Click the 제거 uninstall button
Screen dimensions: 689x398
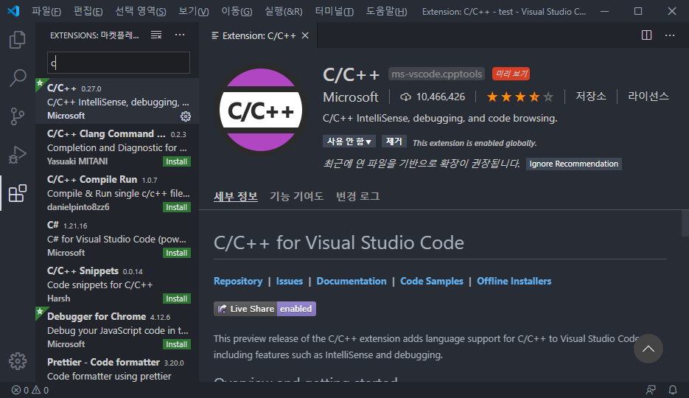tap(394, 142)
